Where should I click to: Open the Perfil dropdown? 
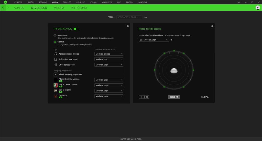click(x=129, y=17)
